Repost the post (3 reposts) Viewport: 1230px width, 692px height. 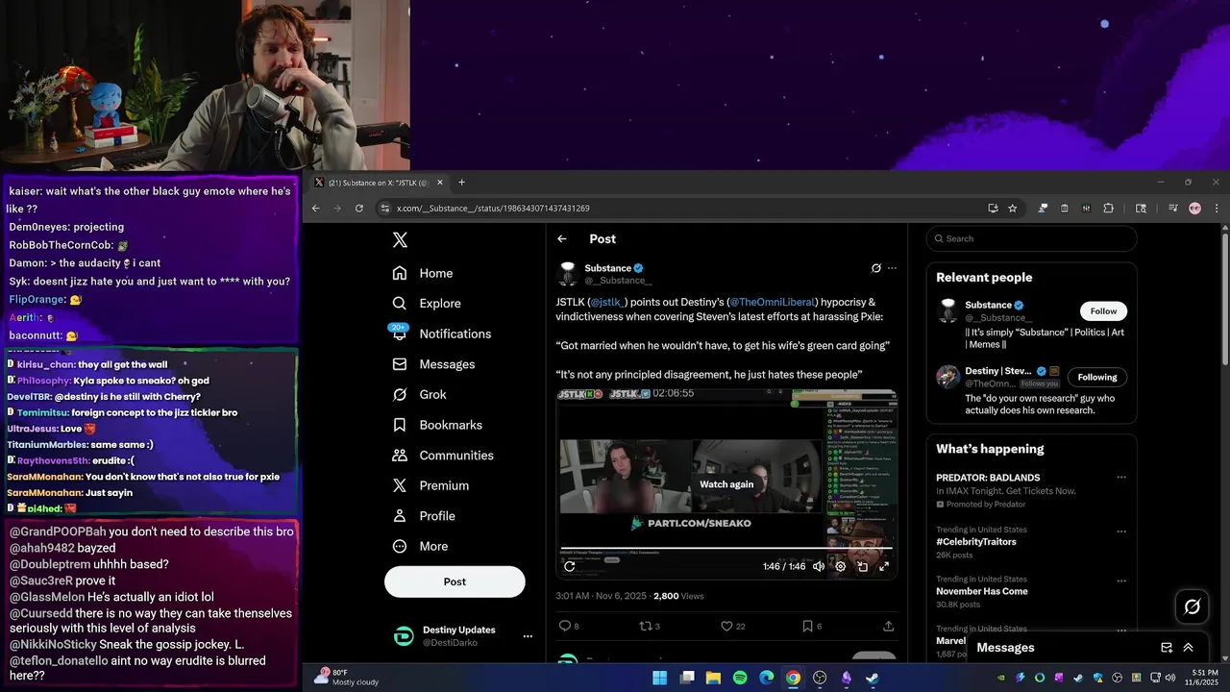[651, 626]
